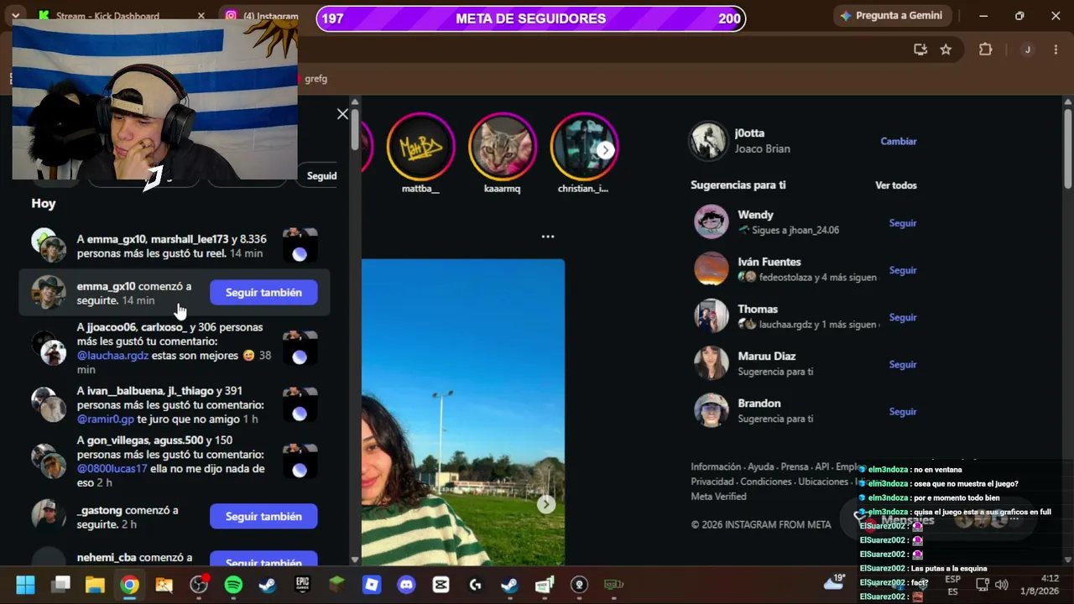Follow Brandon with Seguir
Image resolution: width=1074 pixels, height=604 pixels.
[903, 411]
